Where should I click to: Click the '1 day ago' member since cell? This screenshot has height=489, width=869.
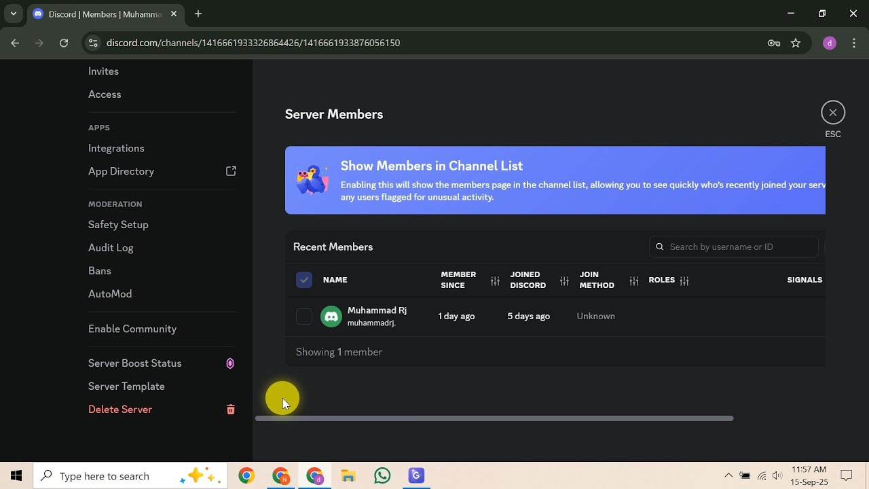tap(456, 316)
